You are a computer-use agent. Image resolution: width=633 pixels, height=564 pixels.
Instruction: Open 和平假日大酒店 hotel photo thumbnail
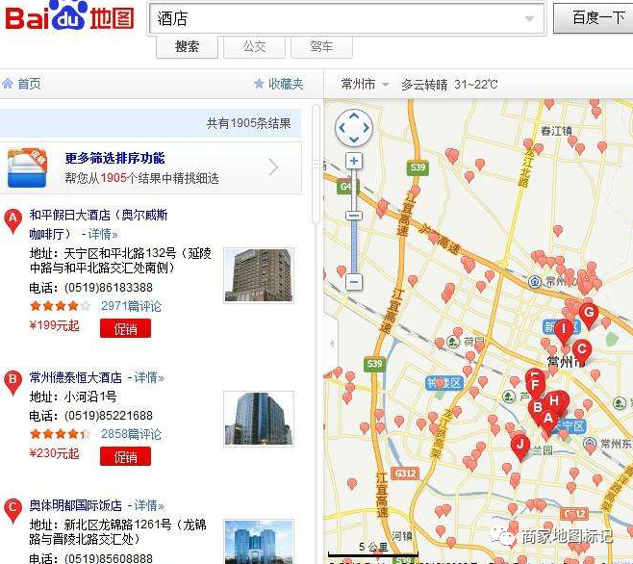pos(258,274)
